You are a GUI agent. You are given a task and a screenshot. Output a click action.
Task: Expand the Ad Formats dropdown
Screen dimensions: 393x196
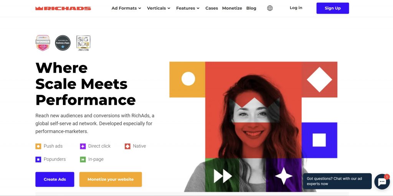point(126,8)
